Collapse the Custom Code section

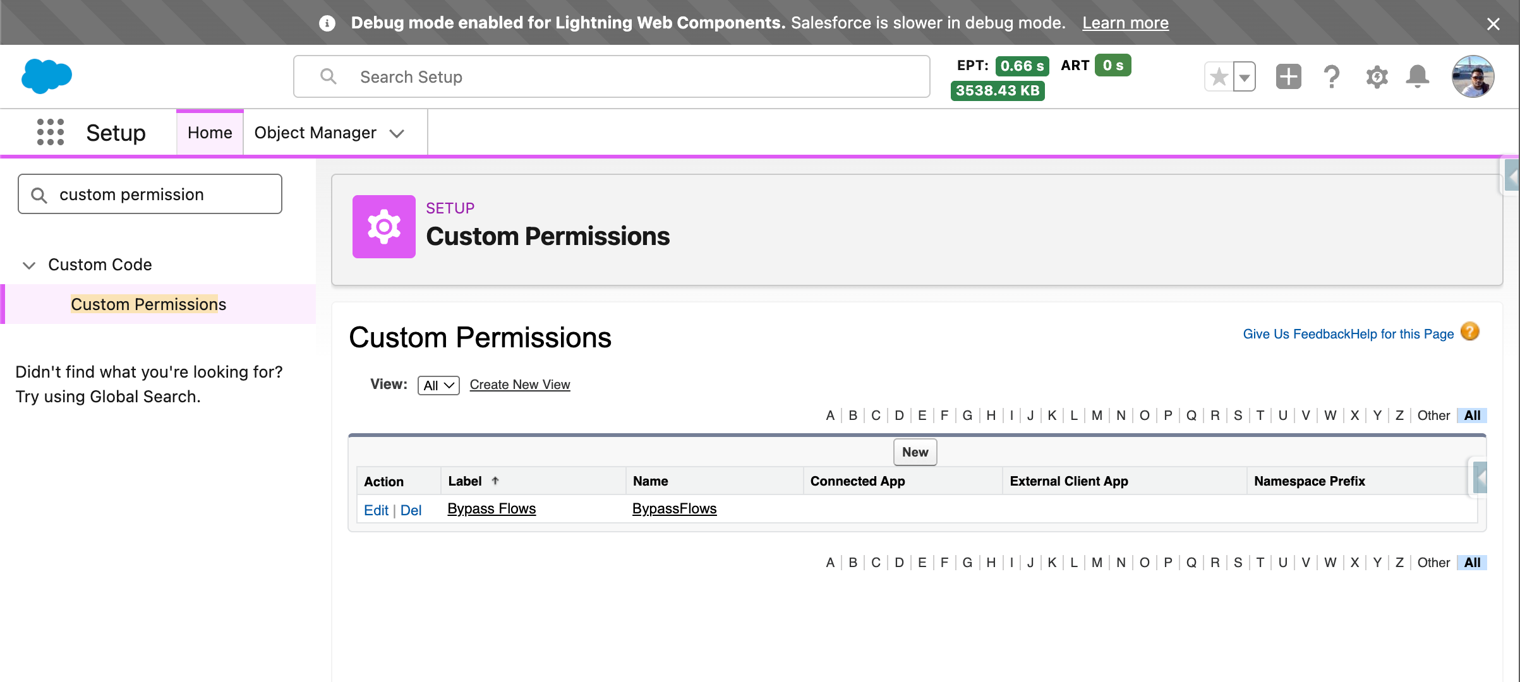tap(28, 265)
